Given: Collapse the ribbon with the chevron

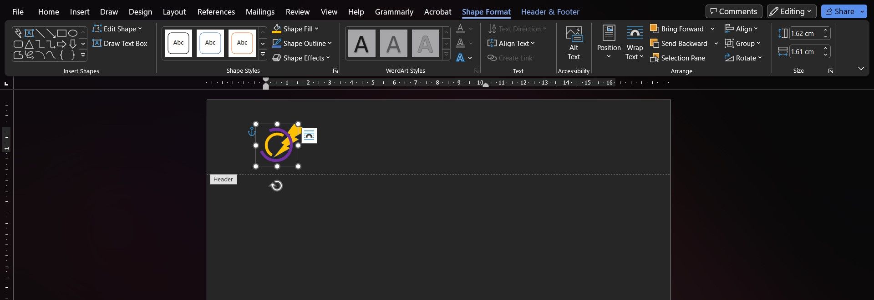Looking at the screenshot, I should [861, 69].
